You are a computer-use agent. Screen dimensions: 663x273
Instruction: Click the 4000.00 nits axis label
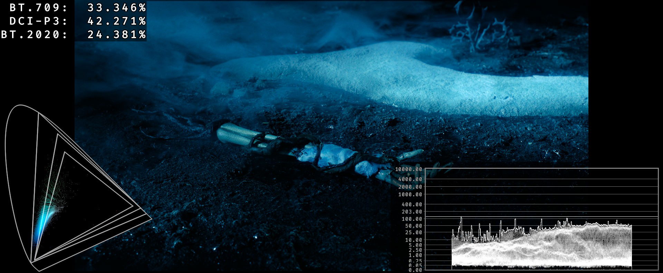click(x=410, y=179)
